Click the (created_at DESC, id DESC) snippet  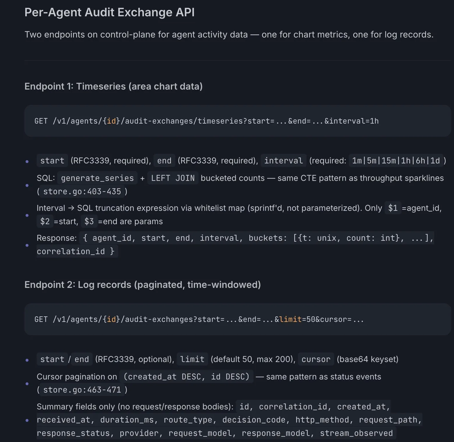pyautogui.click(x=186, y=377)
